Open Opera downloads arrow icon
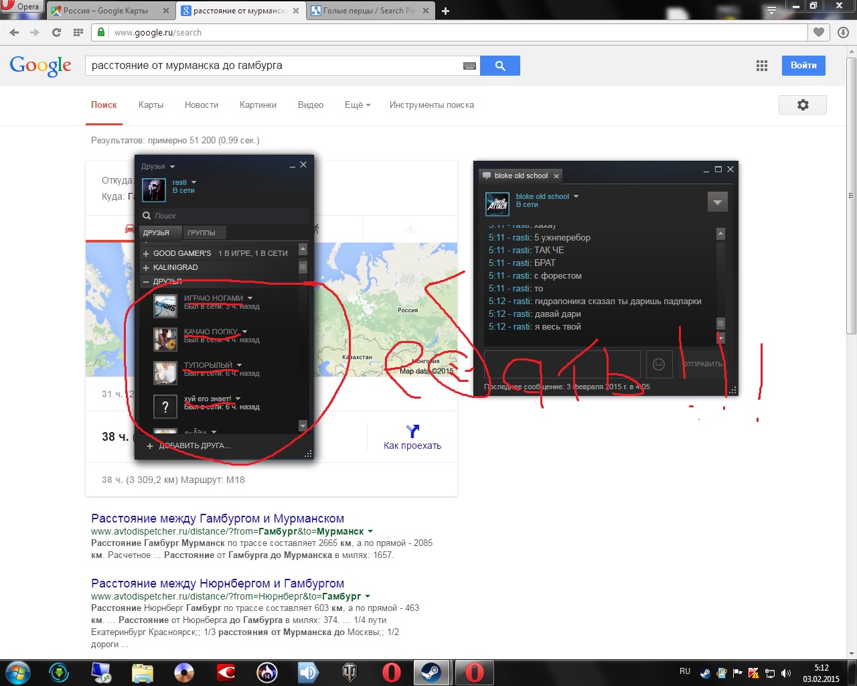The height and width of the screenshot is (686, 857). (x=843, y=32)
